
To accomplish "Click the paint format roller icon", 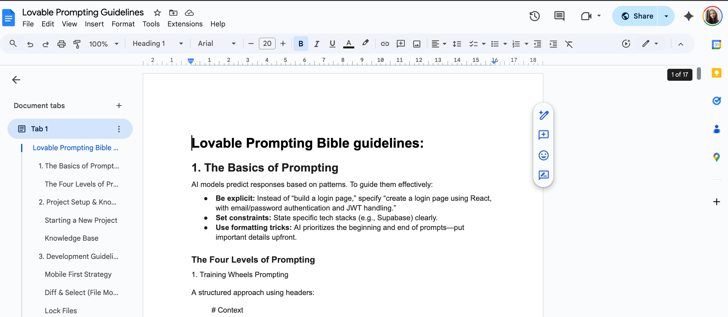I will coord(77,44).
